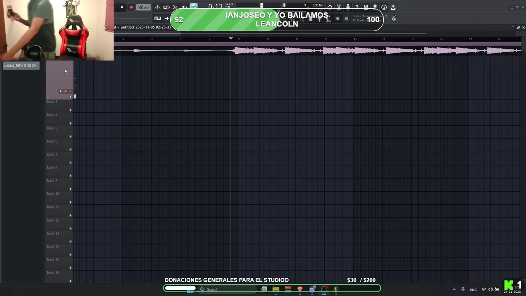Click the Windows taskbar Search box
This screenshot has width=526, height=296.
228,289
